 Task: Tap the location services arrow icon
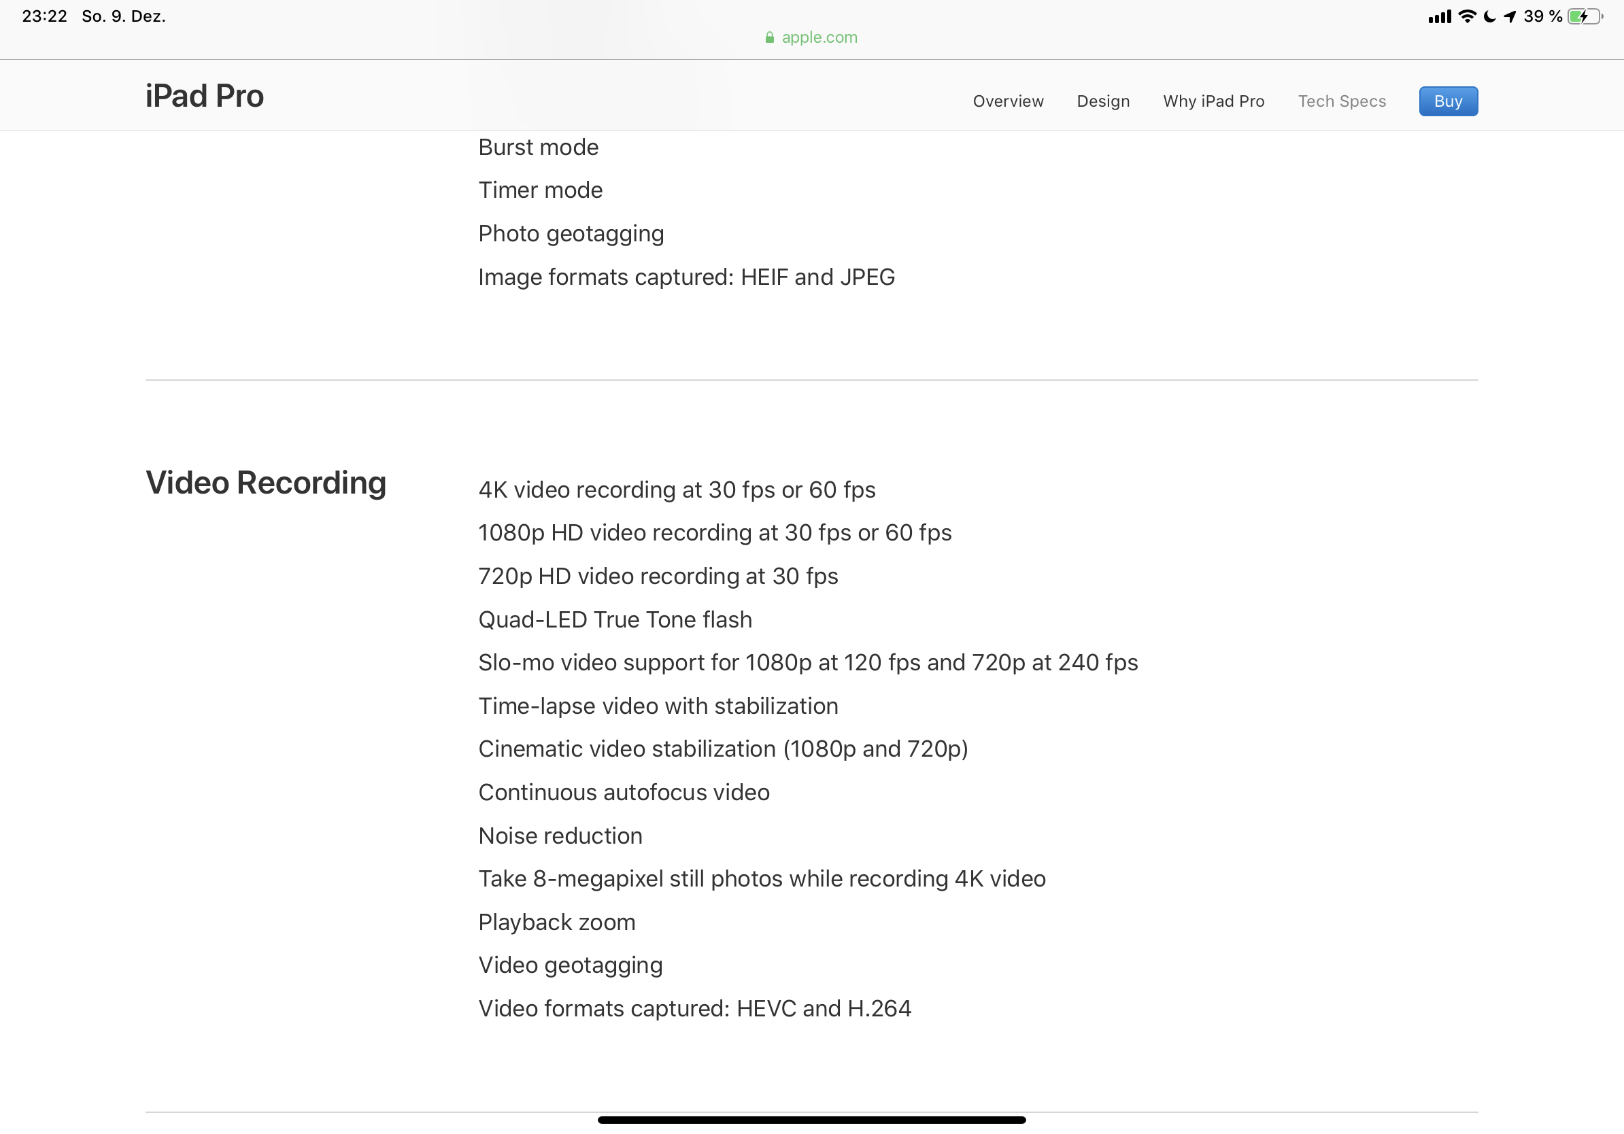1511,16
